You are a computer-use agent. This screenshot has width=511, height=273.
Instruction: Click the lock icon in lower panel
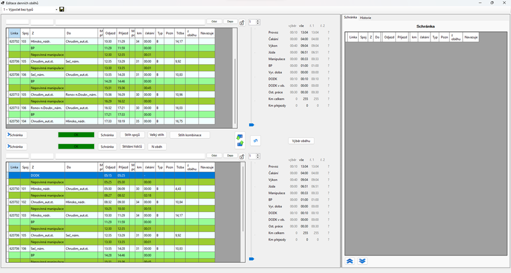[242, 156]
